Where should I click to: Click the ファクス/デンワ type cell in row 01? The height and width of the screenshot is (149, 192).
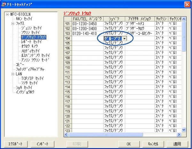[114, 24]
